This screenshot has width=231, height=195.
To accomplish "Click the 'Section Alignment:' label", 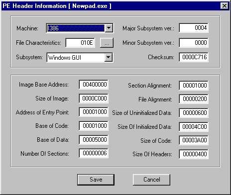I will tap(150, 86).
